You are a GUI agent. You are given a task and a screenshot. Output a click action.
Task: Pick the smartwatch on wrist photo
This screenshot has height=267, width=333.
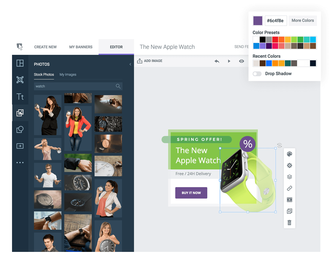pos(48,220)
